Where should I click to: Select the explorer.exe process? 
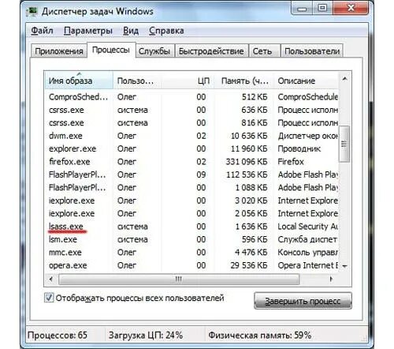pyautogui.click(x=191, y=148)
